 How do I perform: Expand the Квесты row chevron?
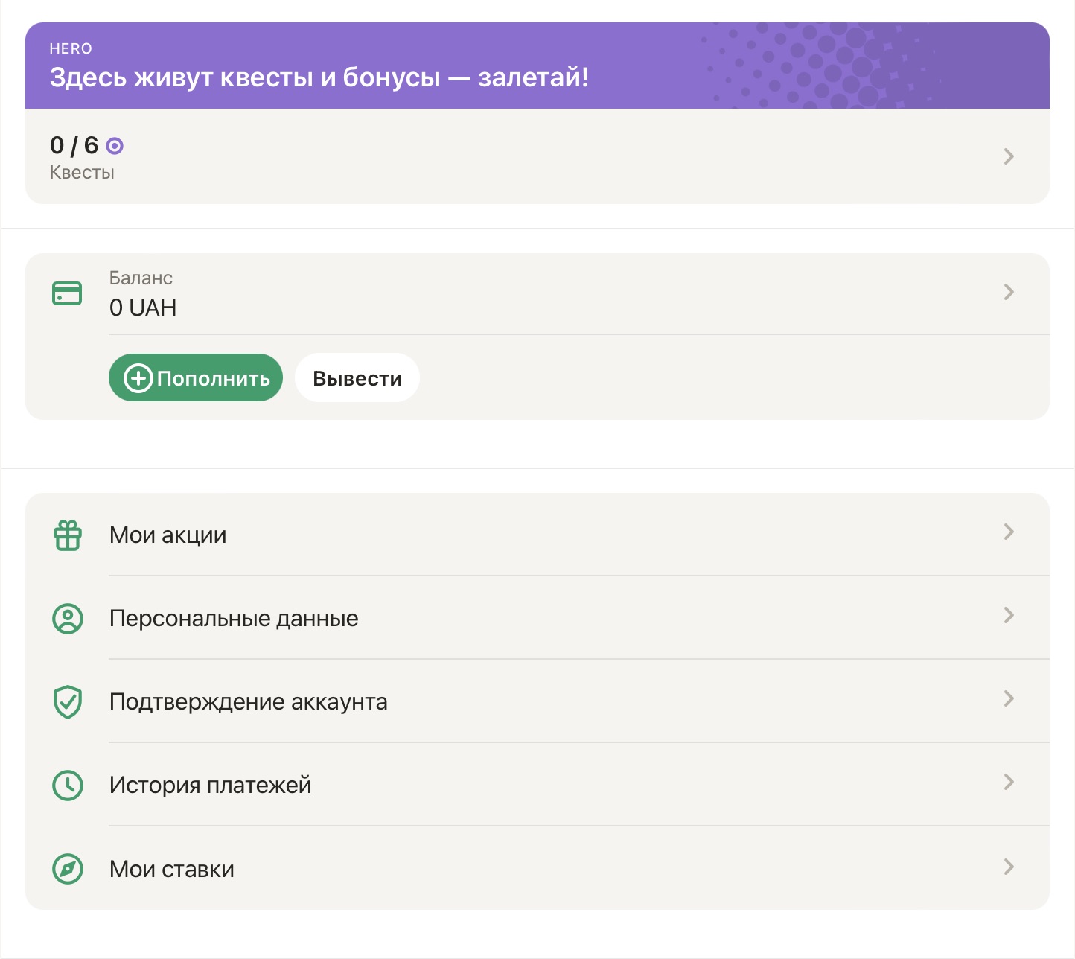click(x=1009, y=156)
